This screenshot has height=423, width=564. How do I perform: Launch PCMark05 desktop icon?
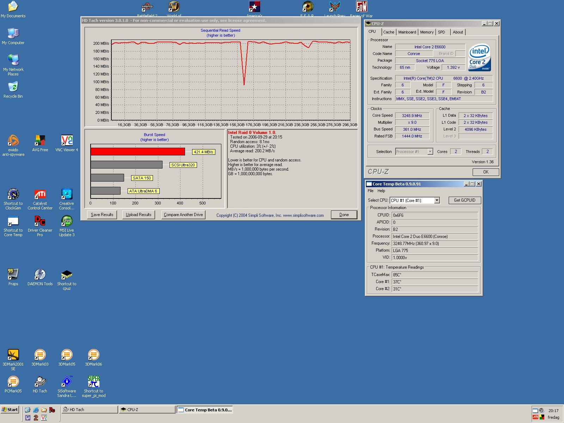tap(13, 384)
